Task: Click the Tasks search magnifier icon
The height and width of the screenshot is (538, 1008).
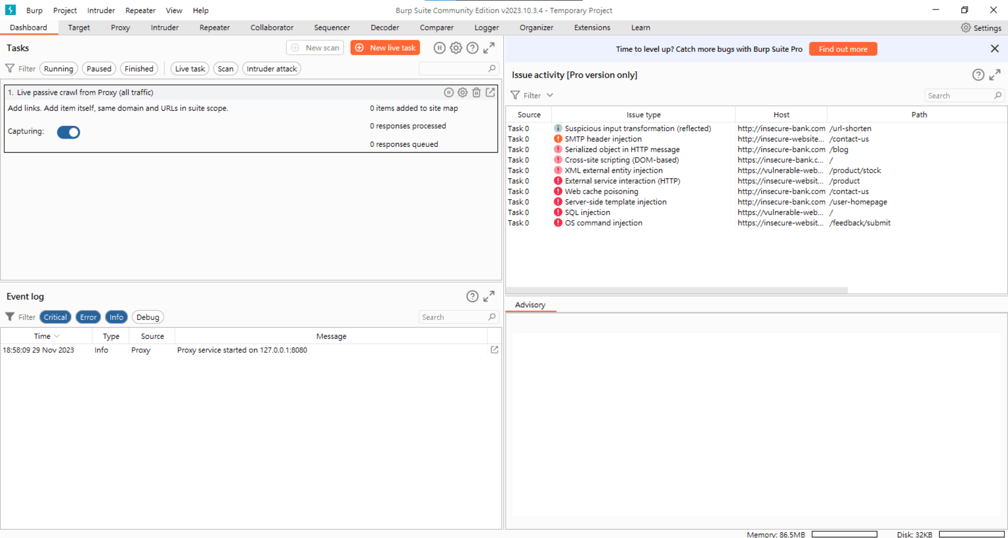Action: tap(492, 69)
